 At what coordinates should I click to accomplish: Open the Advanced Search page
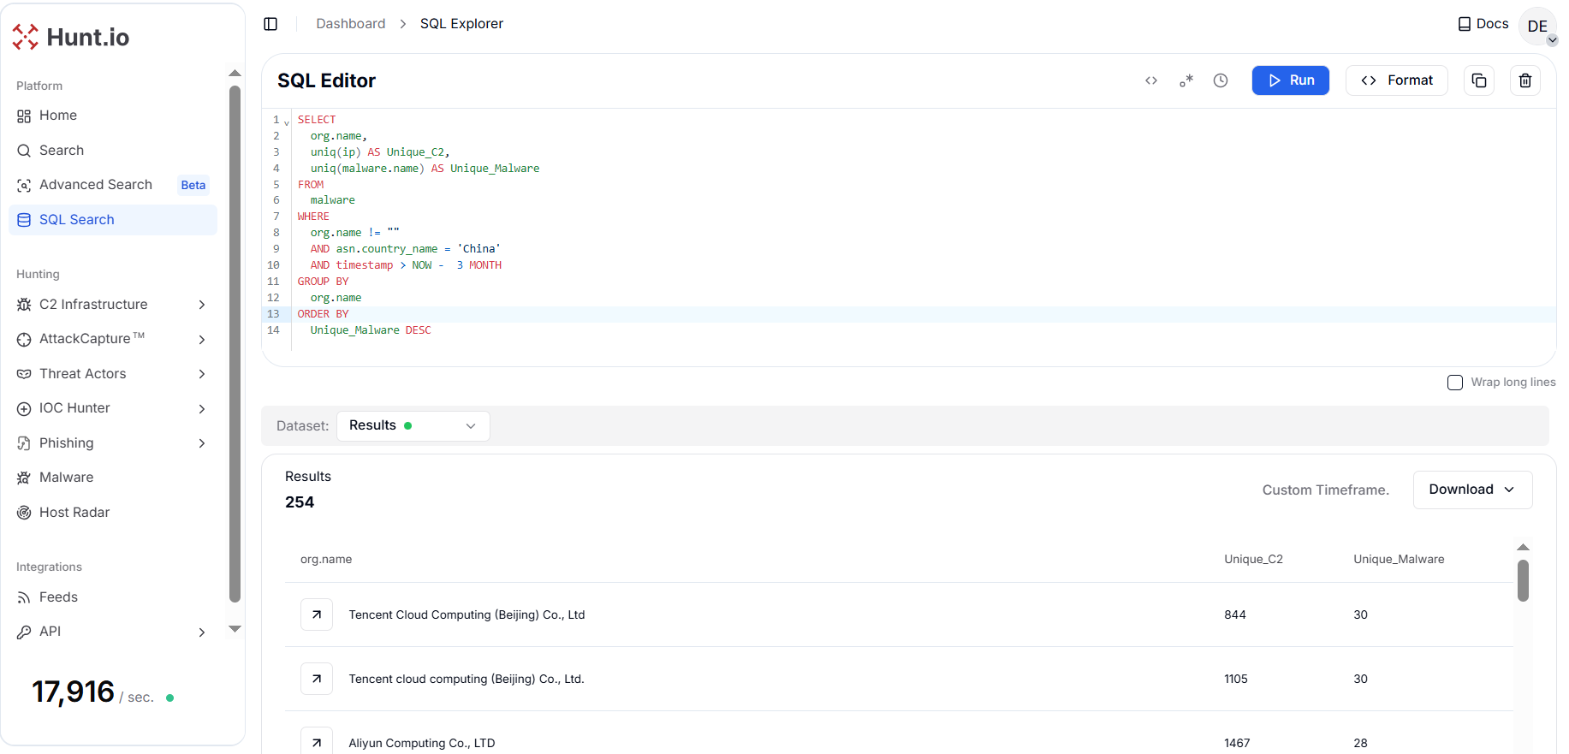click(96, 185)
